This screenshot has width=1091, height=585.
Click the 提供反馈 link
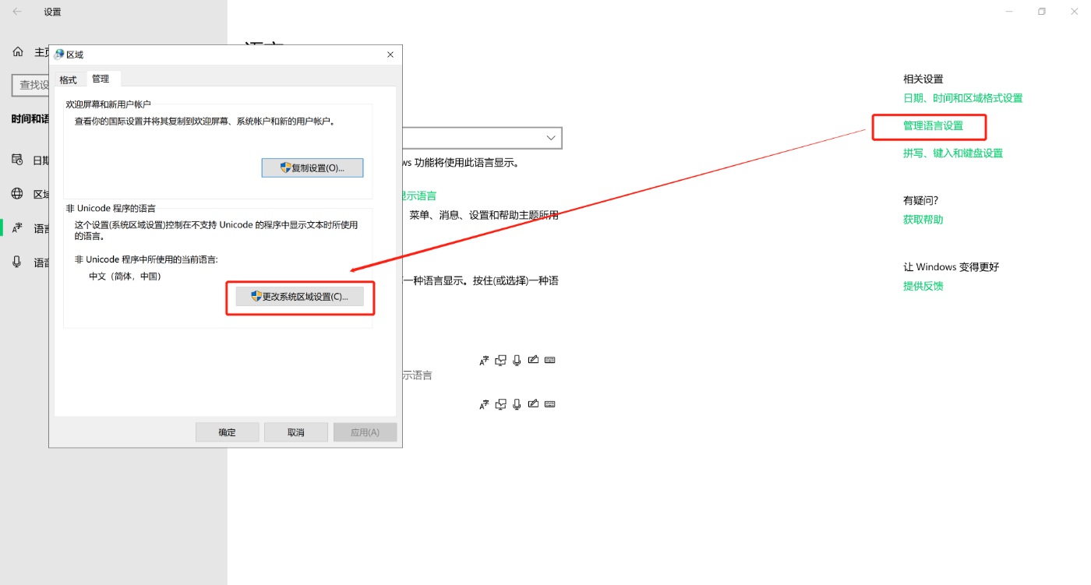pos(923,286)
